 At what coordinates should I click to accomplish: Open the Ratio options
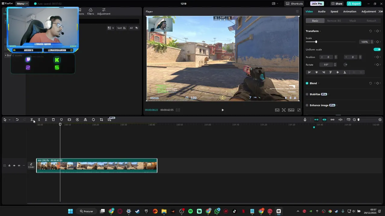(x=291, y=110)
